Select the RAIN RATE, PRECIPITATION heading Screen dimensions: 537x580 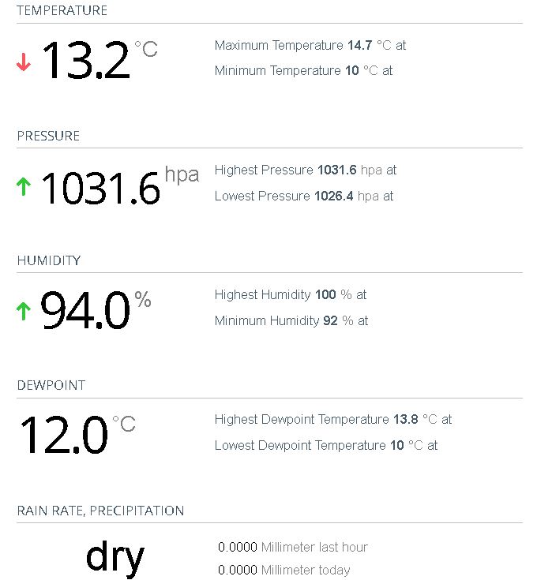pos(100,511)
